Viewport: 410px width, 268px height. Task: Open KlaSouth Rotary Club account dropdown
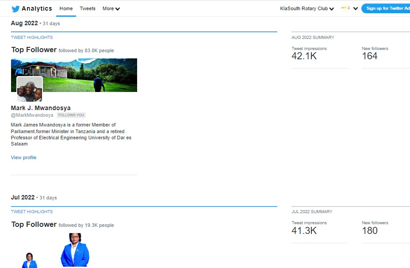[307, 9]
